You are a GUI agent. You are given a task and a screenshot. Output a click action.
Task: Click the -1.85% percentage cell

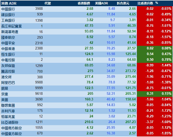tap(166, 133)
